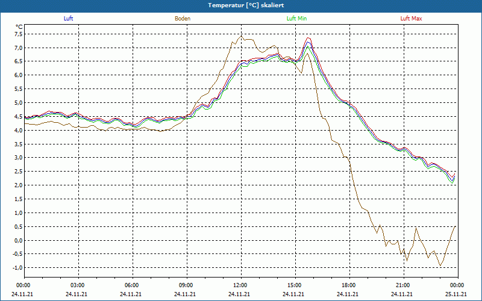Click the 7,0 y-axis value

19,48
